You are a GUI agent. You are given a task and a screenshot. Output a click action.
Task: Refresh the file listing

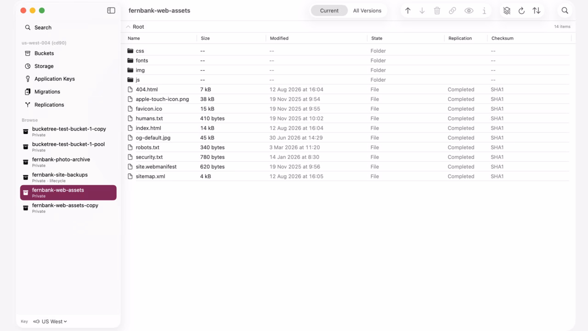(521, 11)
